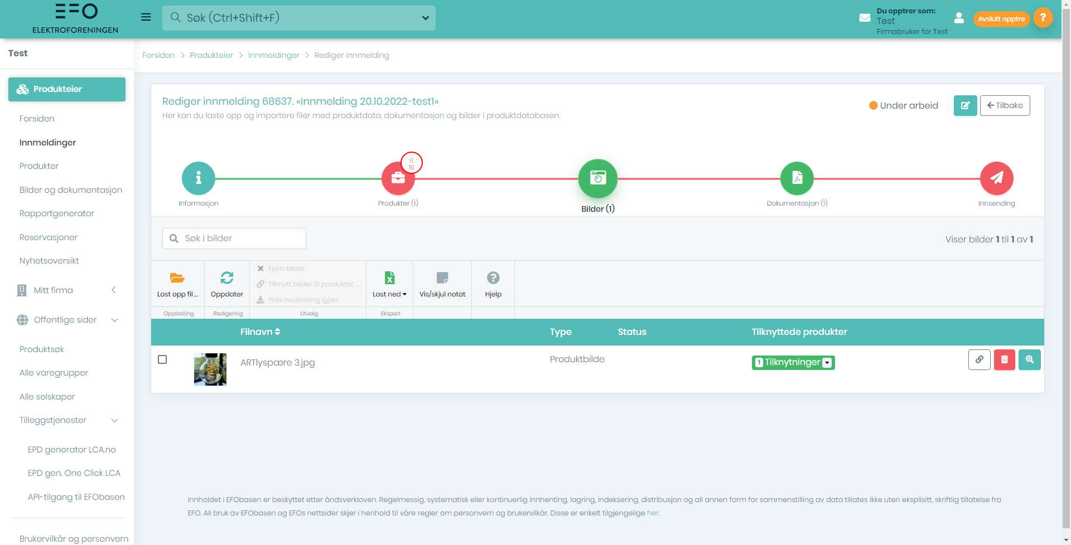Go to the Dokumentasjon step
This screenshot has height=545, width=1071.
(797, 178)
